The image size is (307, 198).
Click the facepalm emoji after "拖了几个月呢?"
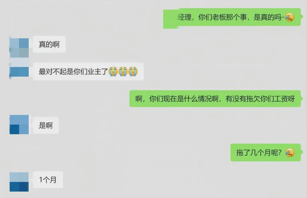click(x=290, y=152)
